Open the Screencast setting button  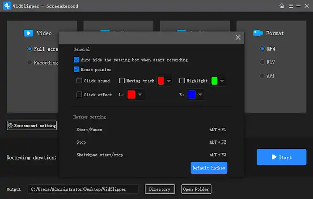pyautogui.click(x=32, y=125)
